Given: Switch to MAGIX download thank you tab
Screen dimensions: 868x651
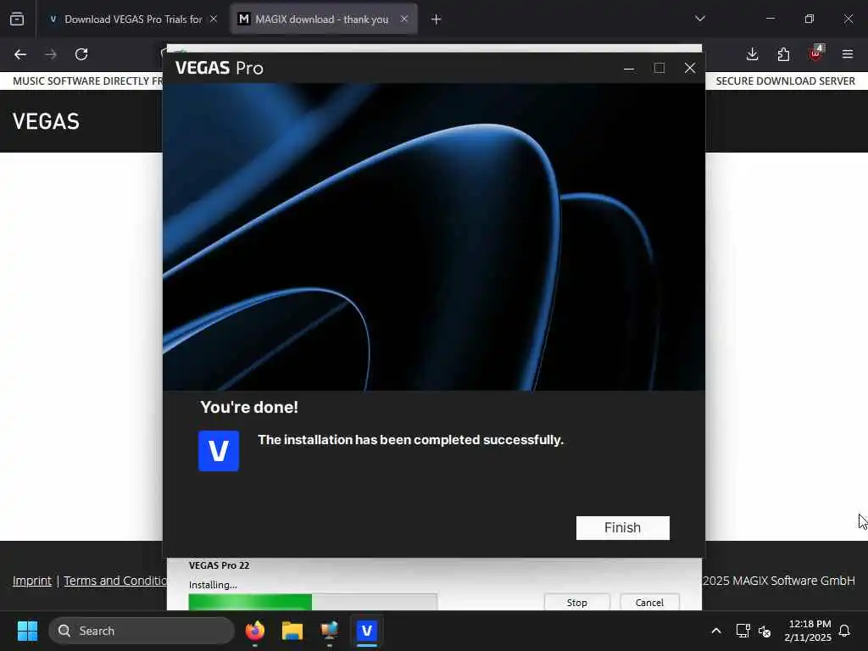Looking at the screenshot, I should 321,19.
